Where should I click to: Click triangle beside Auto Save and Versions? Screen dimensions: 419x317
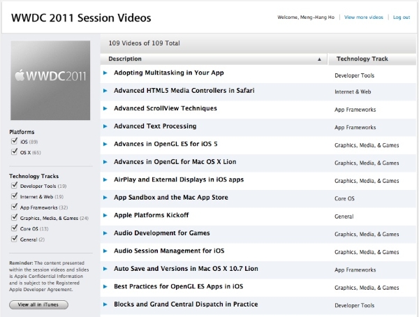click(x=105, y=269)
